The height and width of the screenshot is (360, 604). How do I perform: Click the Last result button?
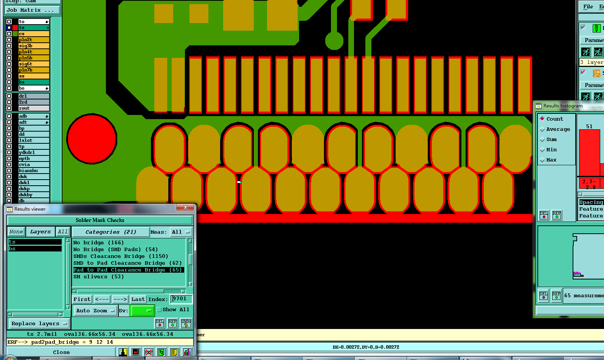pos(138,299)
